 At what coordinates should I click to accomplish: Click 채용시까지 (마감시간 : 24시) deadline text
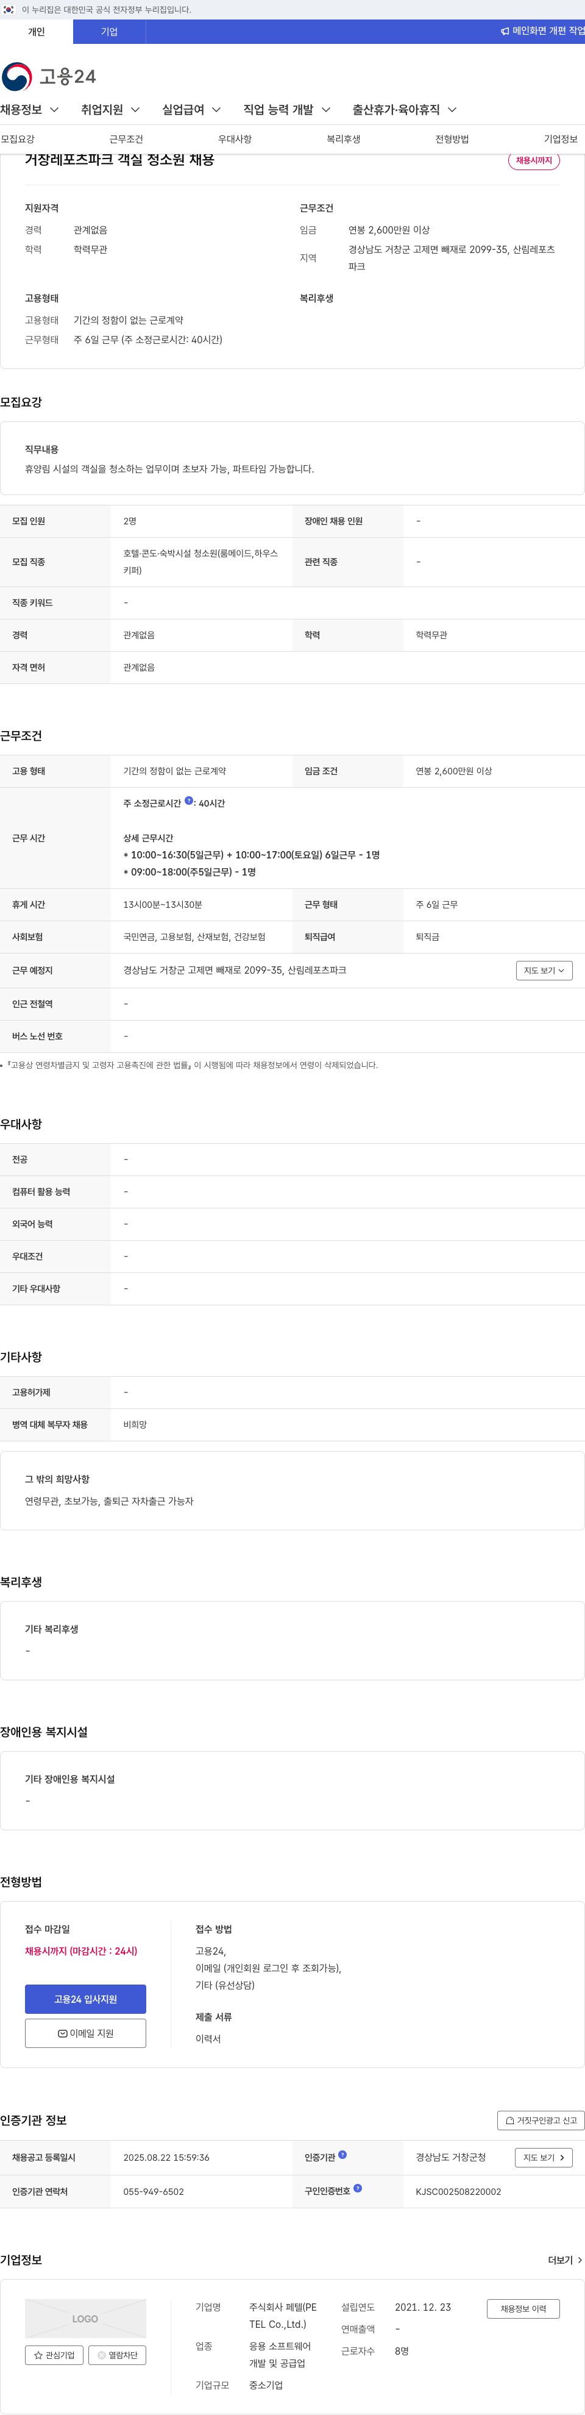pyautogui.click(x=80, y=1951)
